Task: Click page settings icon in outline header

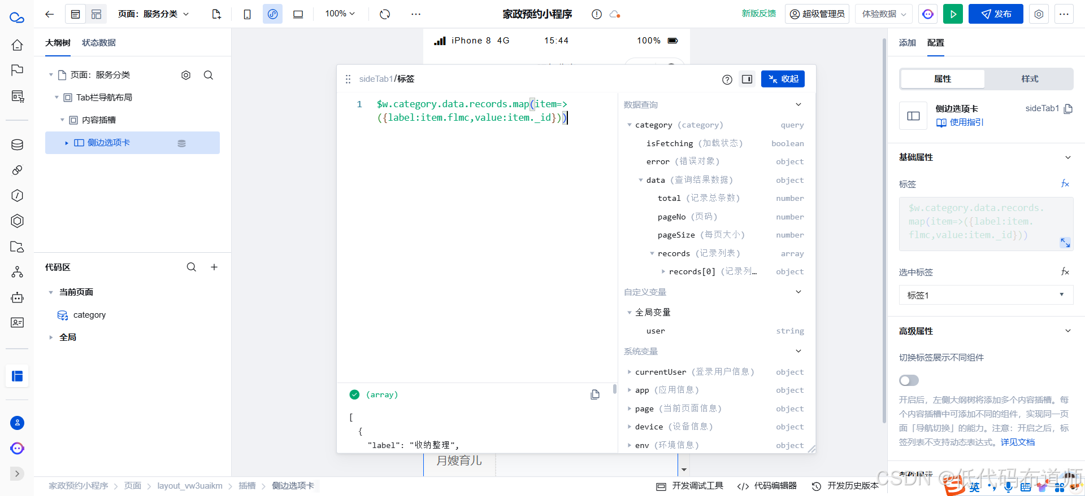Action: [x=186, y=75]
